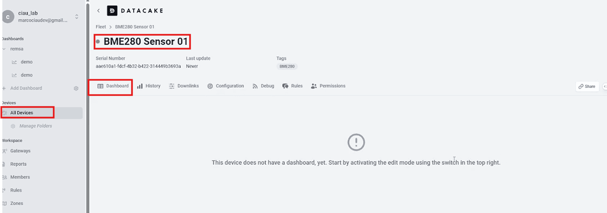Open dashboard settings gear next to Add Dashboard
607x213 pixels.
pos(76,88)
